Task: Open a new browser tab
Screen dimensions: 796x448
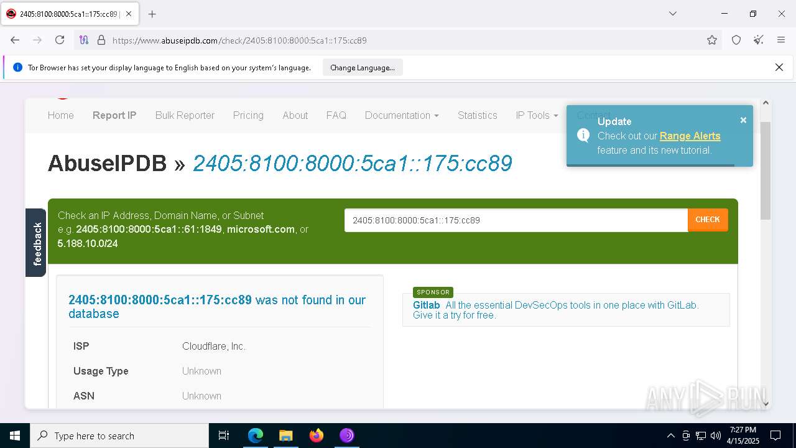Action: pyautogui.click(x=152, y=14)
